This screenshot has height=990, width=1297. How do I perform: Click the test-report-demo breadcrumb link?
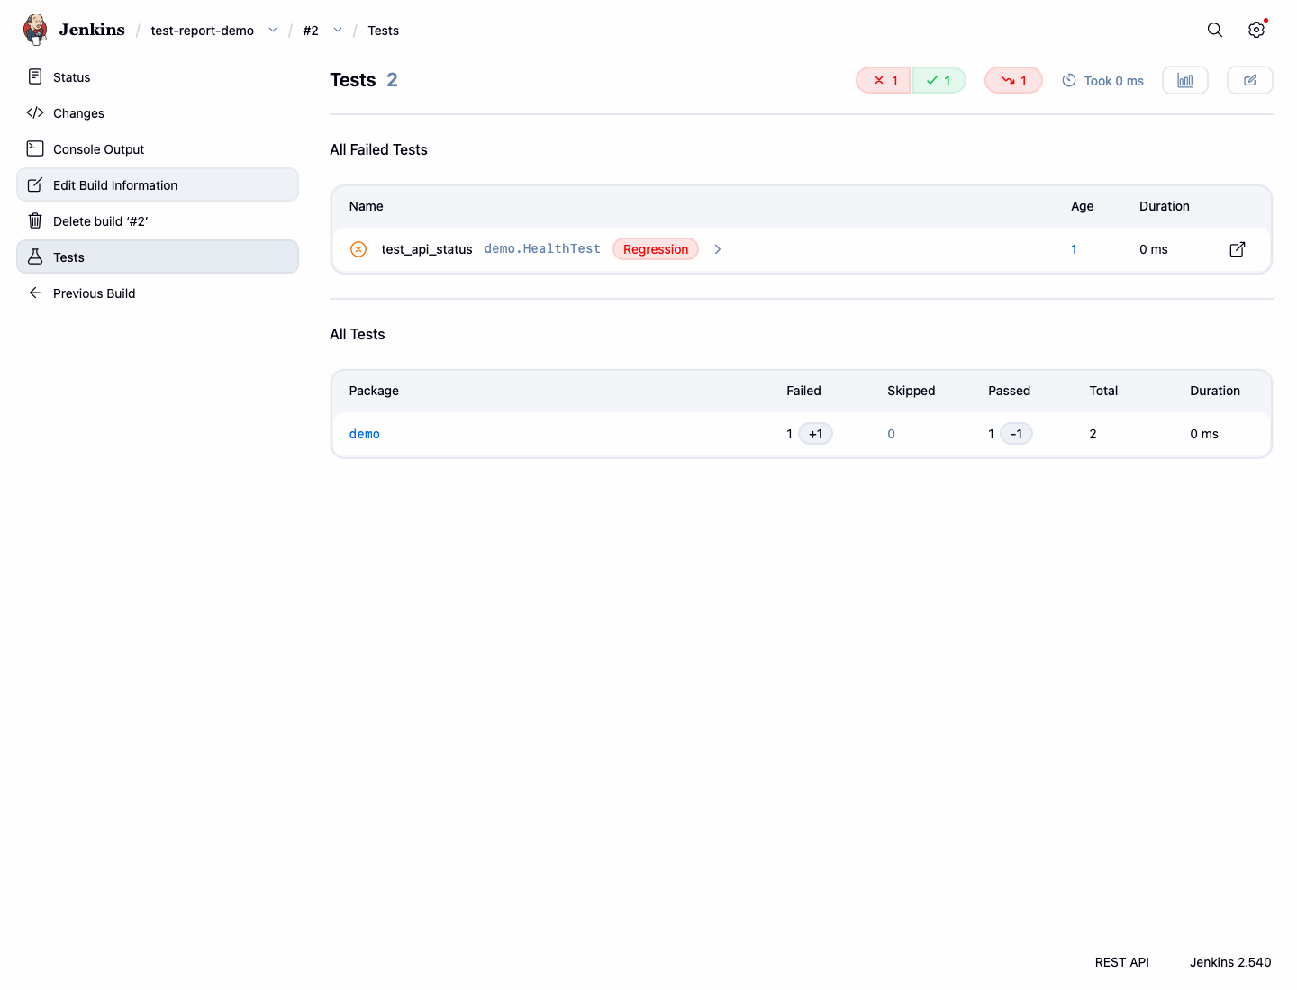(203, 30)
